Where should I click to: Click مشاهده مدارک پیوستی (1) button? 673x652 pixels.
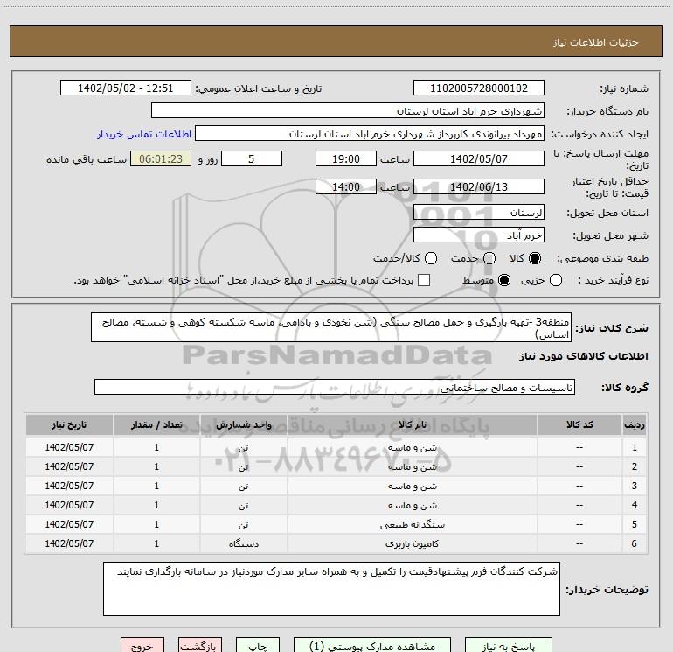(372, 646)
